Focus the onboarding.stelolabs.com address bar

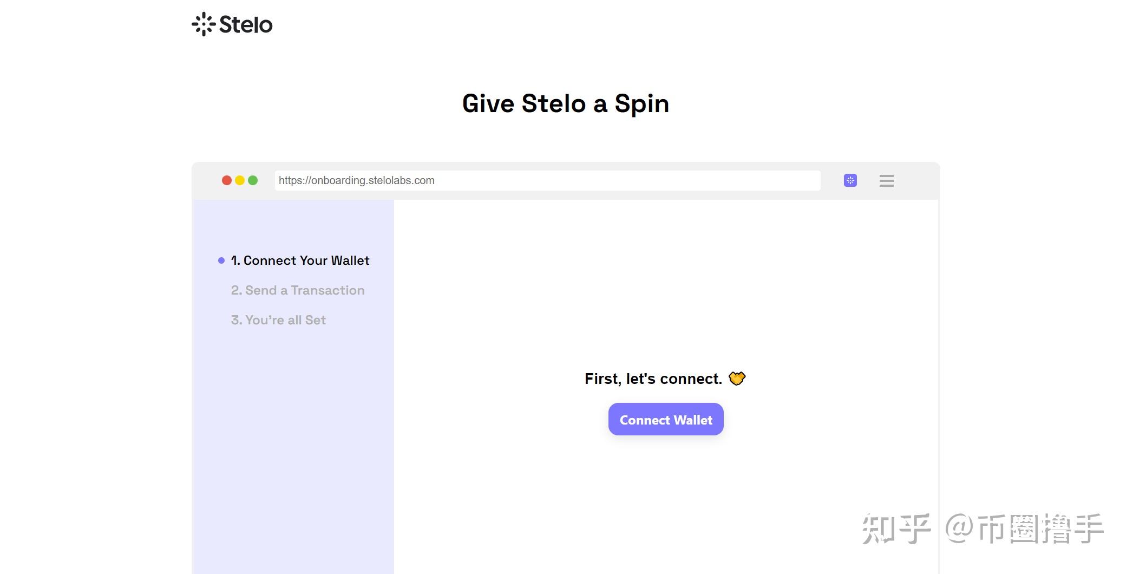pyautogui.click(x=547, y=180)
